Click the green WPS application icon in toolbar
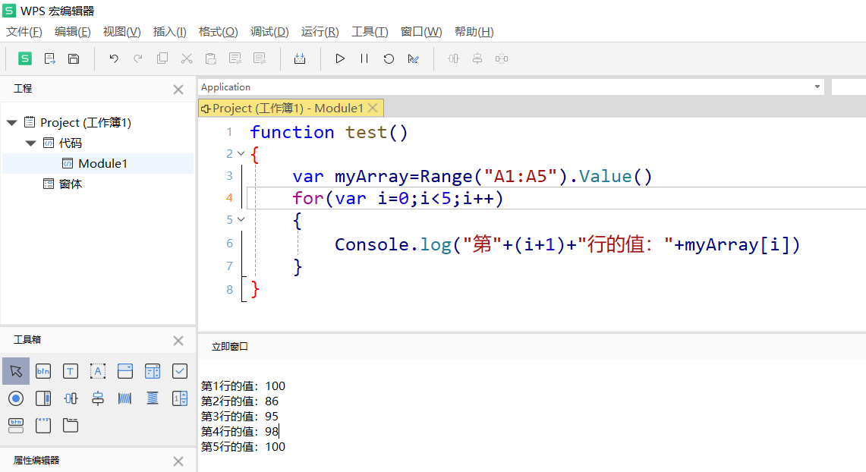 25,58
